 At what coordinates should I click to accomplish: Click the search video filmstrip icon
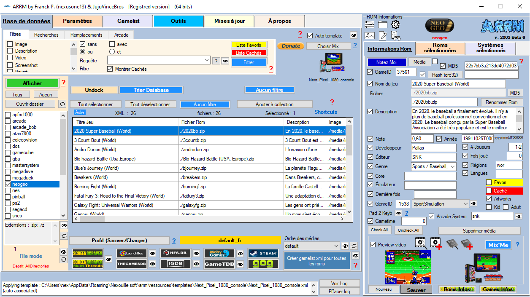click(x=420, y=243)
